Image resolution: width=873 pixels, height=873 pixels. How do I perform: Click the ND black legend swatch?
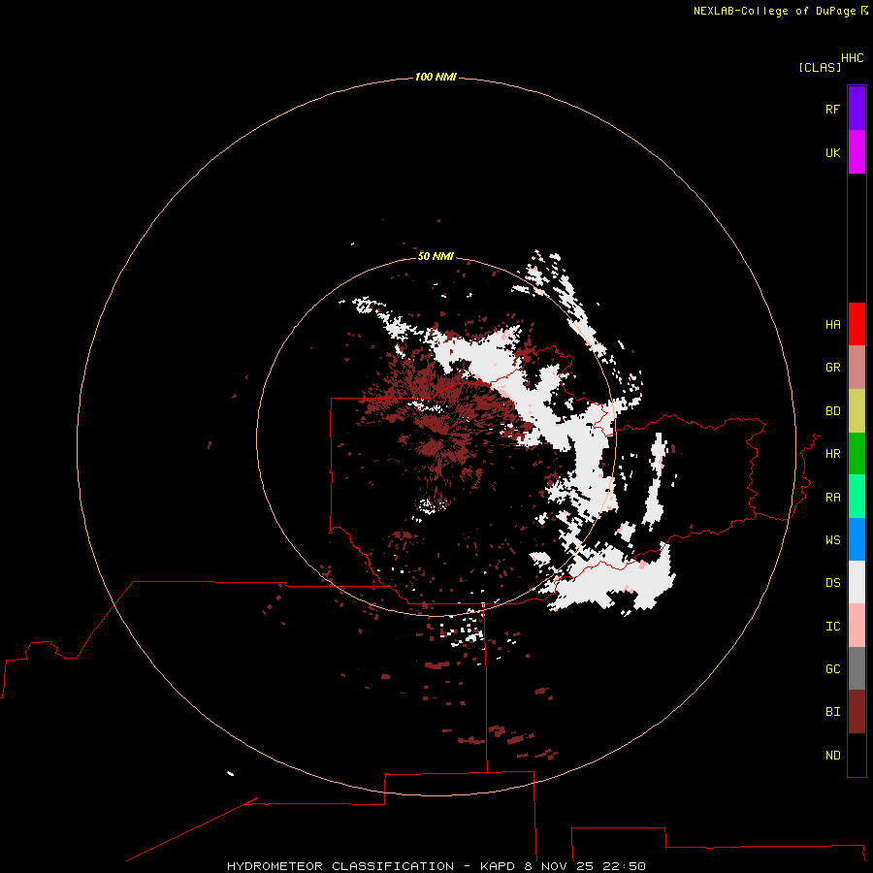coord(857,755)
